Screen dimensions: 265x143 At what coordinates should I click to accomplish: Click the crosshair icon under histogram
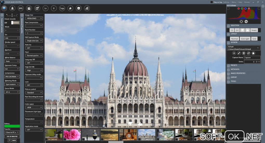click(241, 21)
